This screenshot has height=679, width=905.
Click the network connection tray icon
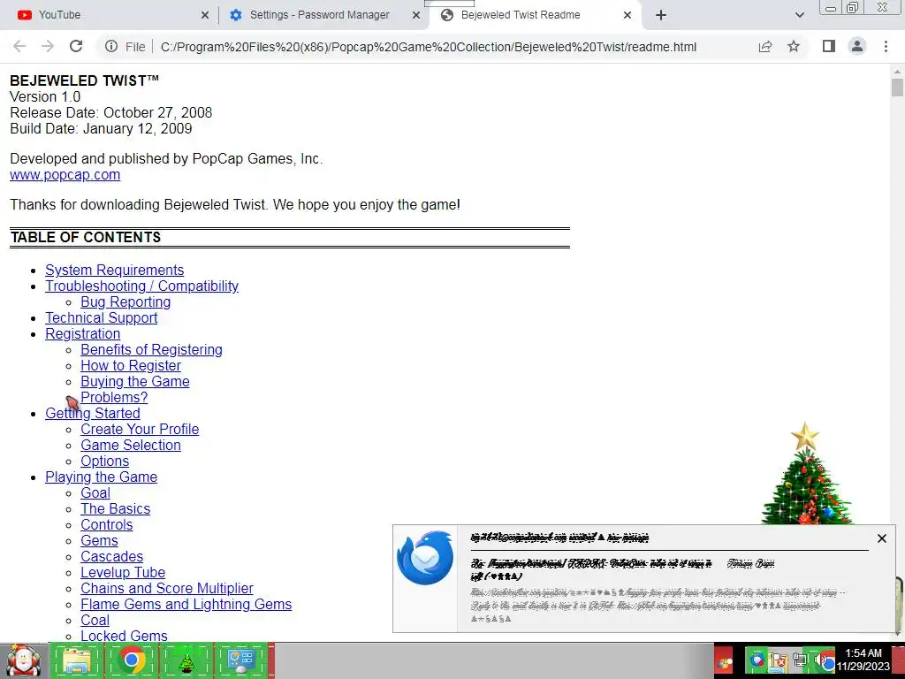pos(800,660)
